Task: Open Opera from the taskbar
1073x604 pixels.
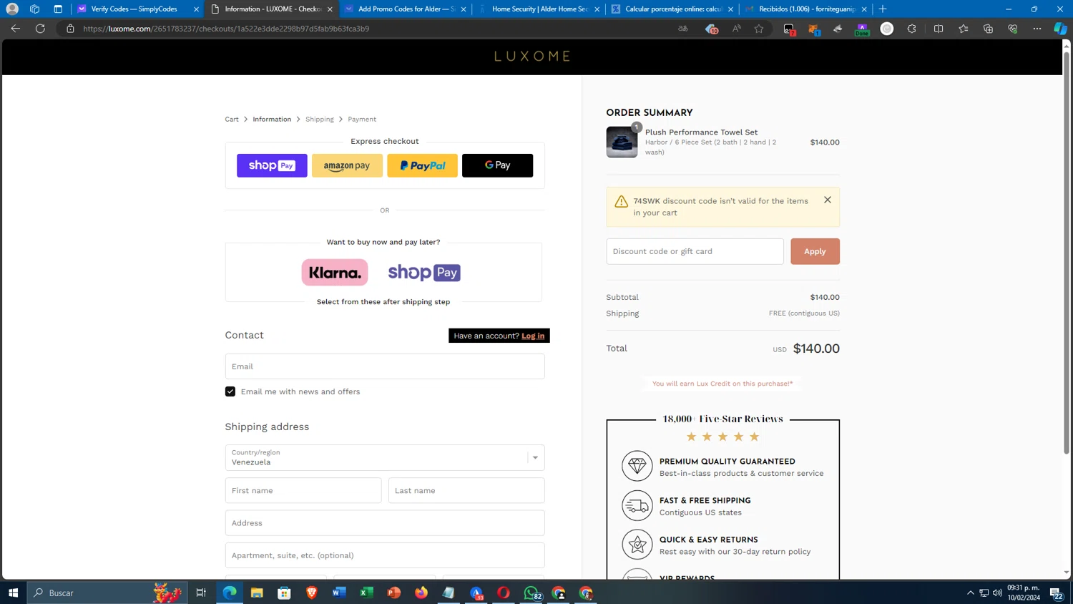Action: click(504, 593)
